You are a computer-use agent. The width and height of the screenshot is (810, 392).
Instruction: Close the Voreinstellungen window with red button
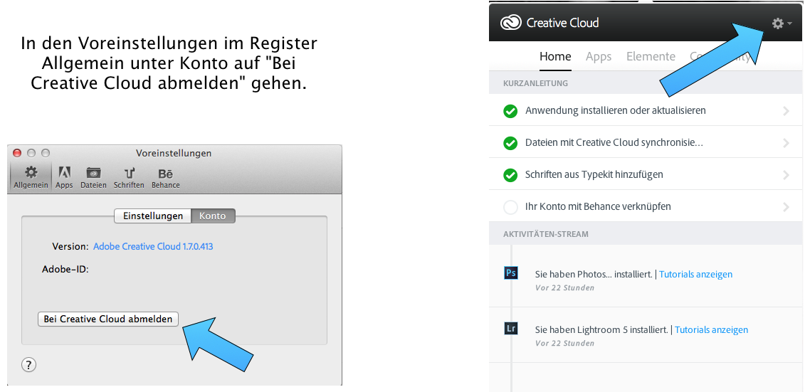(17, 153)
